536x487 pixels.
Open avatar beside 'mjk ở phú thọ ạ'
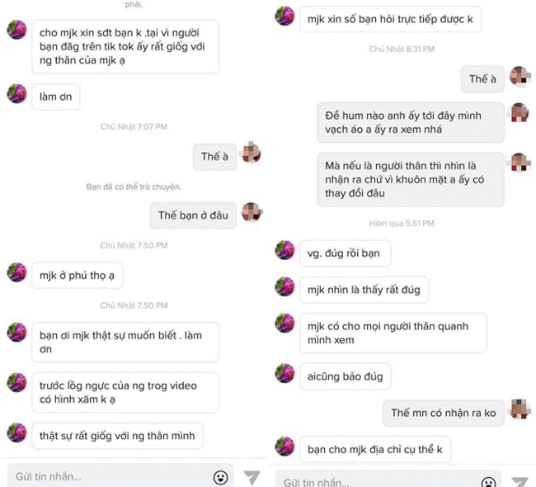click(16, 272)
